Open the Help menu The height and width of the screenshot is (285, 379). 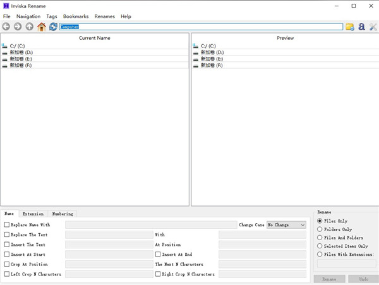126,16
